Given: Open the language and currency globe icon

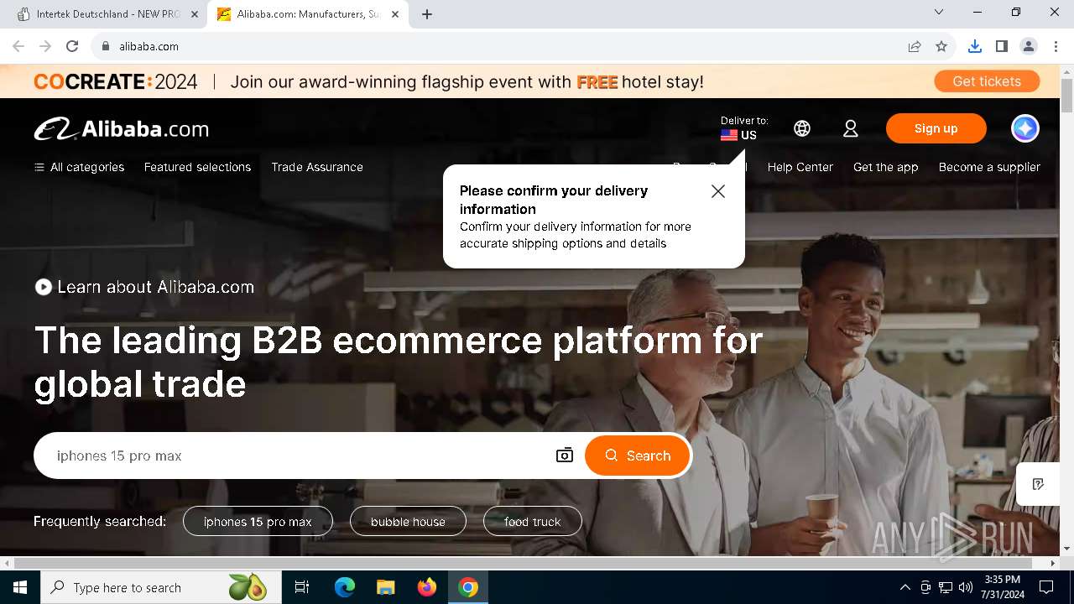Looking at the screenshot, I should (x=802, y=128).
